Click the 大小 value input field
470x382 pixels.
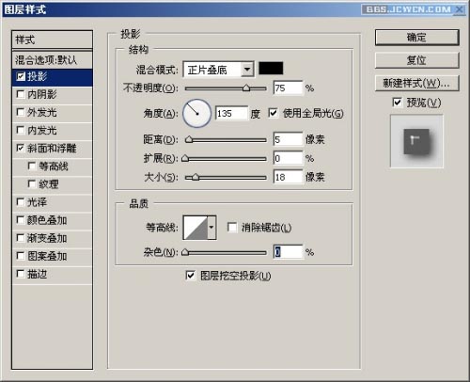pos(288,177)
